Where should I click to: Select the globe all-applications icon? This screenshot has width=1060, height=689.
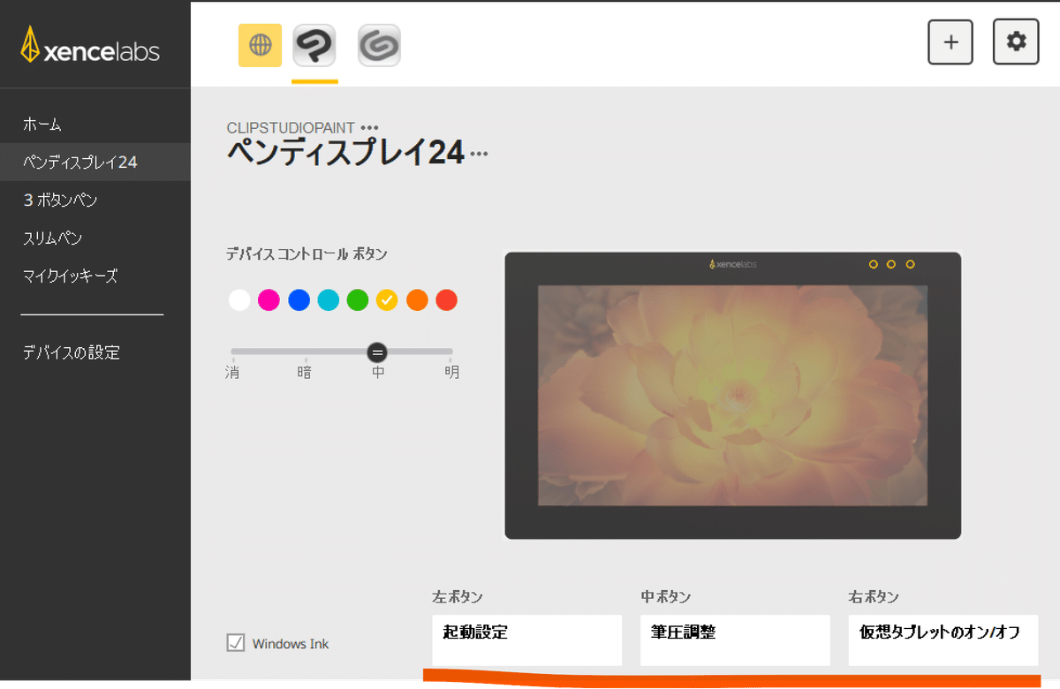click(260, 45)
